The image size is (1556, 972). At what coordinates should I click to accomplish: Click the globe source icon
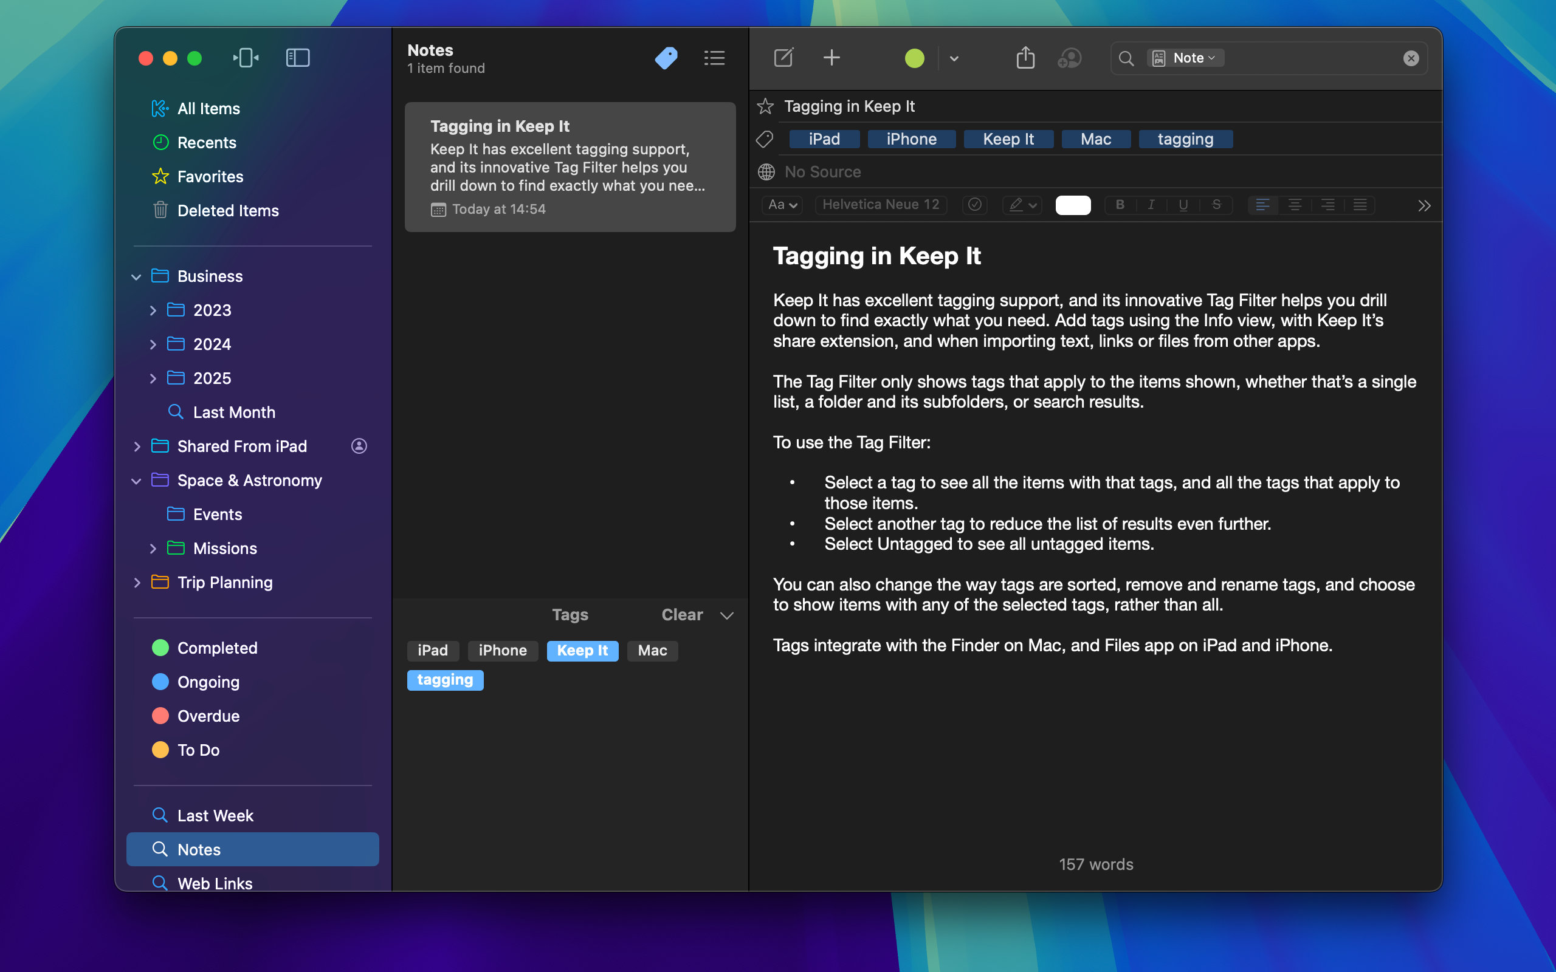pyautogui.click(x=766, y=172)
